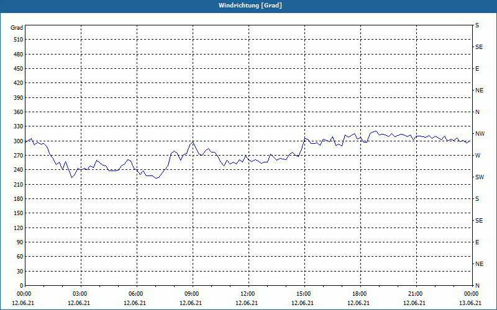497x310 pixels.
Task: Pick the 12:00 time label
Action: pos(248,294)
